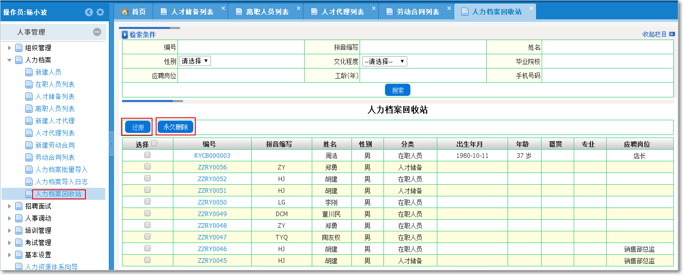Click document icon of 人力档案回收站 in sidebar
Viewport: 683px width, 275px height.
coord(29,194)
